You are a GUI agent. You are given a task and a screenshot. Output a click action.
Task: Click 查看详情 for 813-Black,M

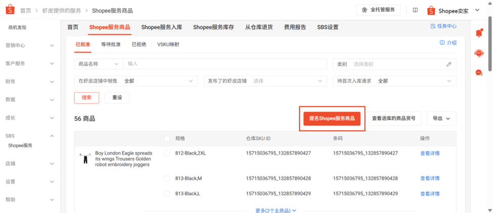(x=430, y=179)
